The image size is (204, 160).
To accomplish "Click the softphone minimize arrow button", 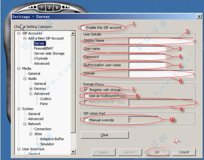I will pyautogui.click(x=49, y=8).
